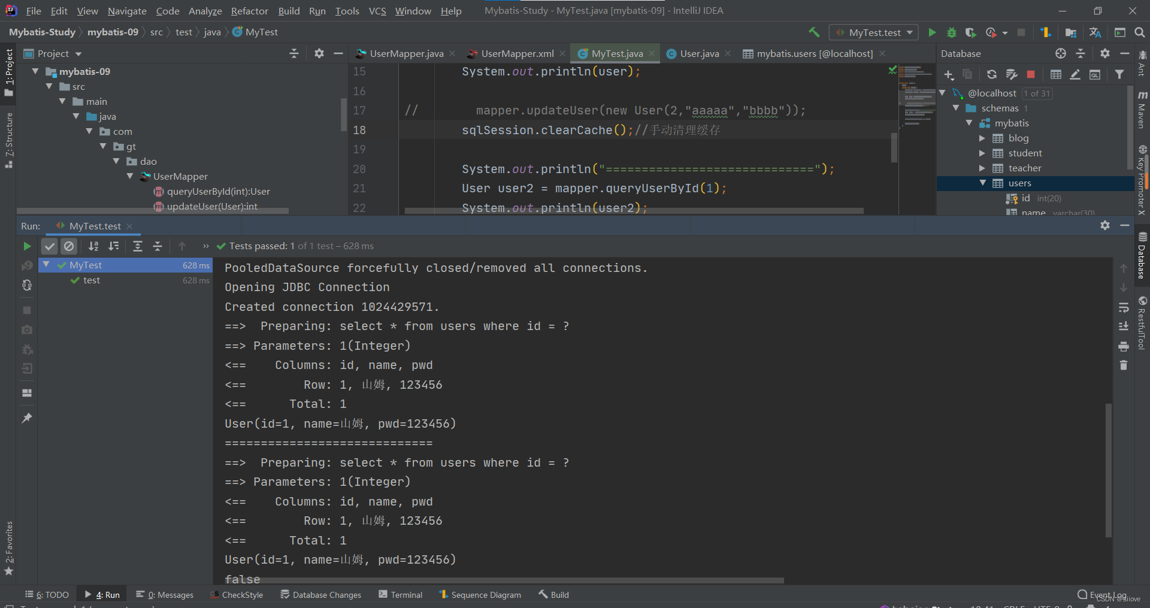
Task: Toggle the 1: Project tool window
Action: 8,72
